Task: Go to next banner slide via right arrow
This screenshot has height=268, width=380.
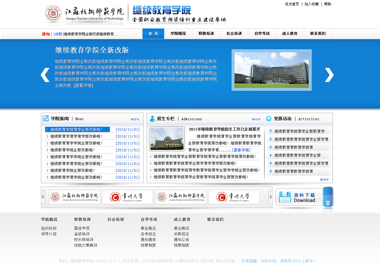Action: (329, 74)
